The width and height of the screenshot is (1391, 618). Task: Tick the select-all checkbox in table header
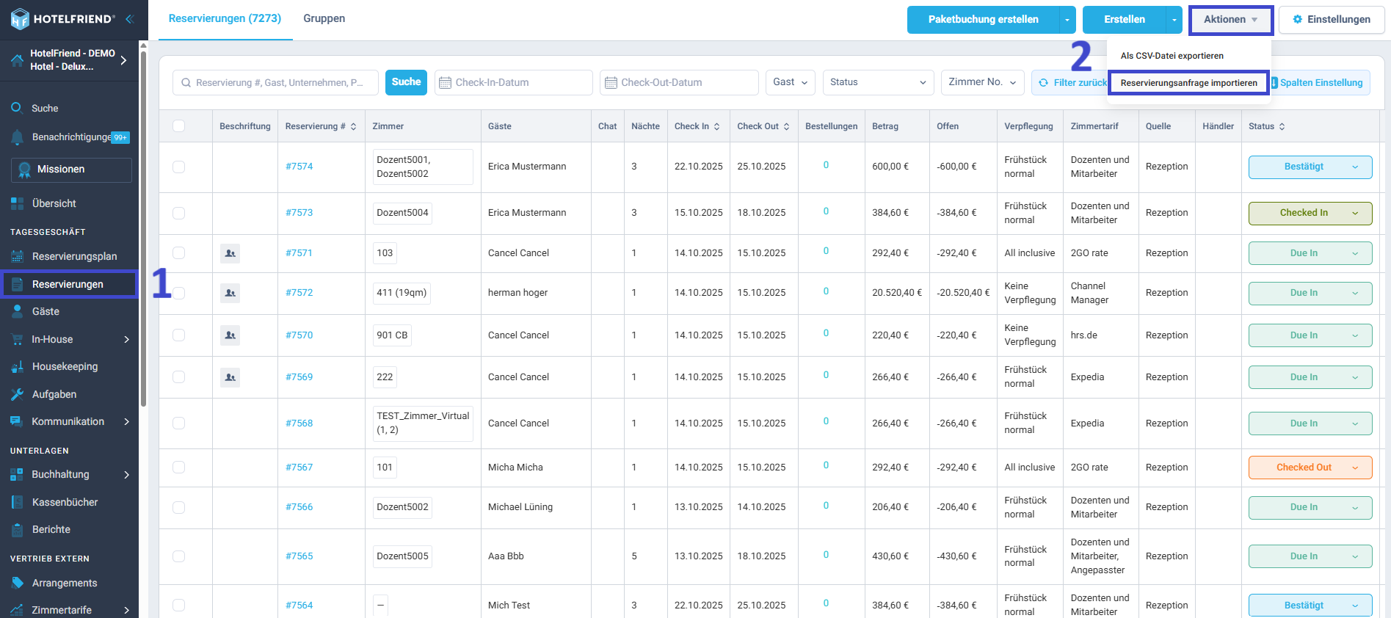(x=178, y=126)
